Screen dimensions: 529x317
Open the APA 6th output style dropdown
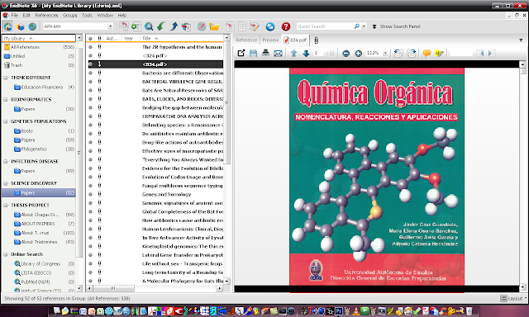[x=110, y=26]
